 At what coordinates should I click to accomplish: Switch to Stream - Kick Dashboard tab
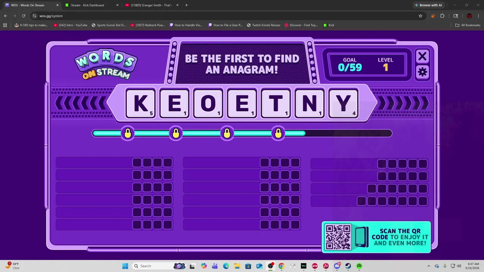pyautogui.click(x=91, y=5)
